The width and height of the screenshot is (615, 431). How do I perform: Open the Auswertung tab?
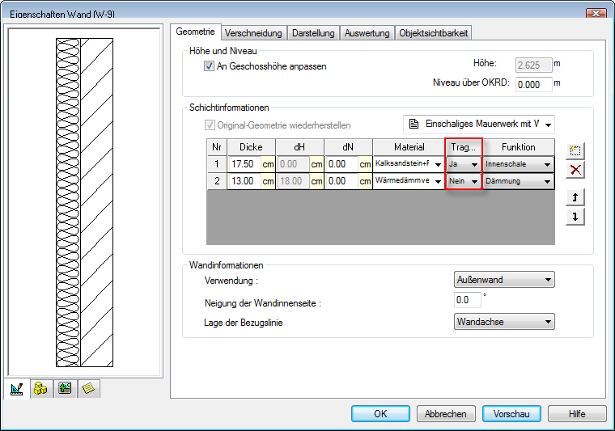point(367,33)
